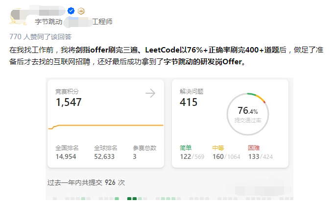Click the 字节跳动 job title text
Screen dimensions: 334x206
click(48, 22)
